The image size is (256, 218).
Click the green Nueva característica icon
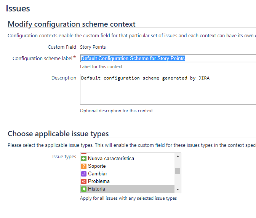point(84,159)
